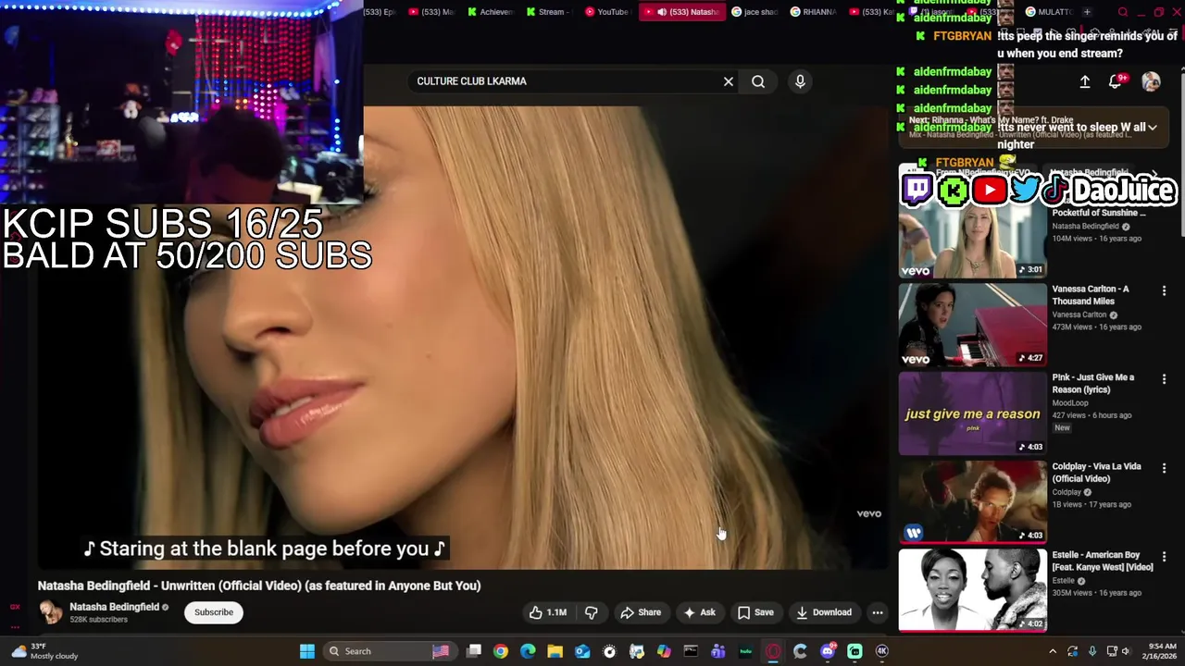Play Pocketful of Sunshine thumbnail
The width and height of the screenshot is (1185, 666).
pos(972,237)
